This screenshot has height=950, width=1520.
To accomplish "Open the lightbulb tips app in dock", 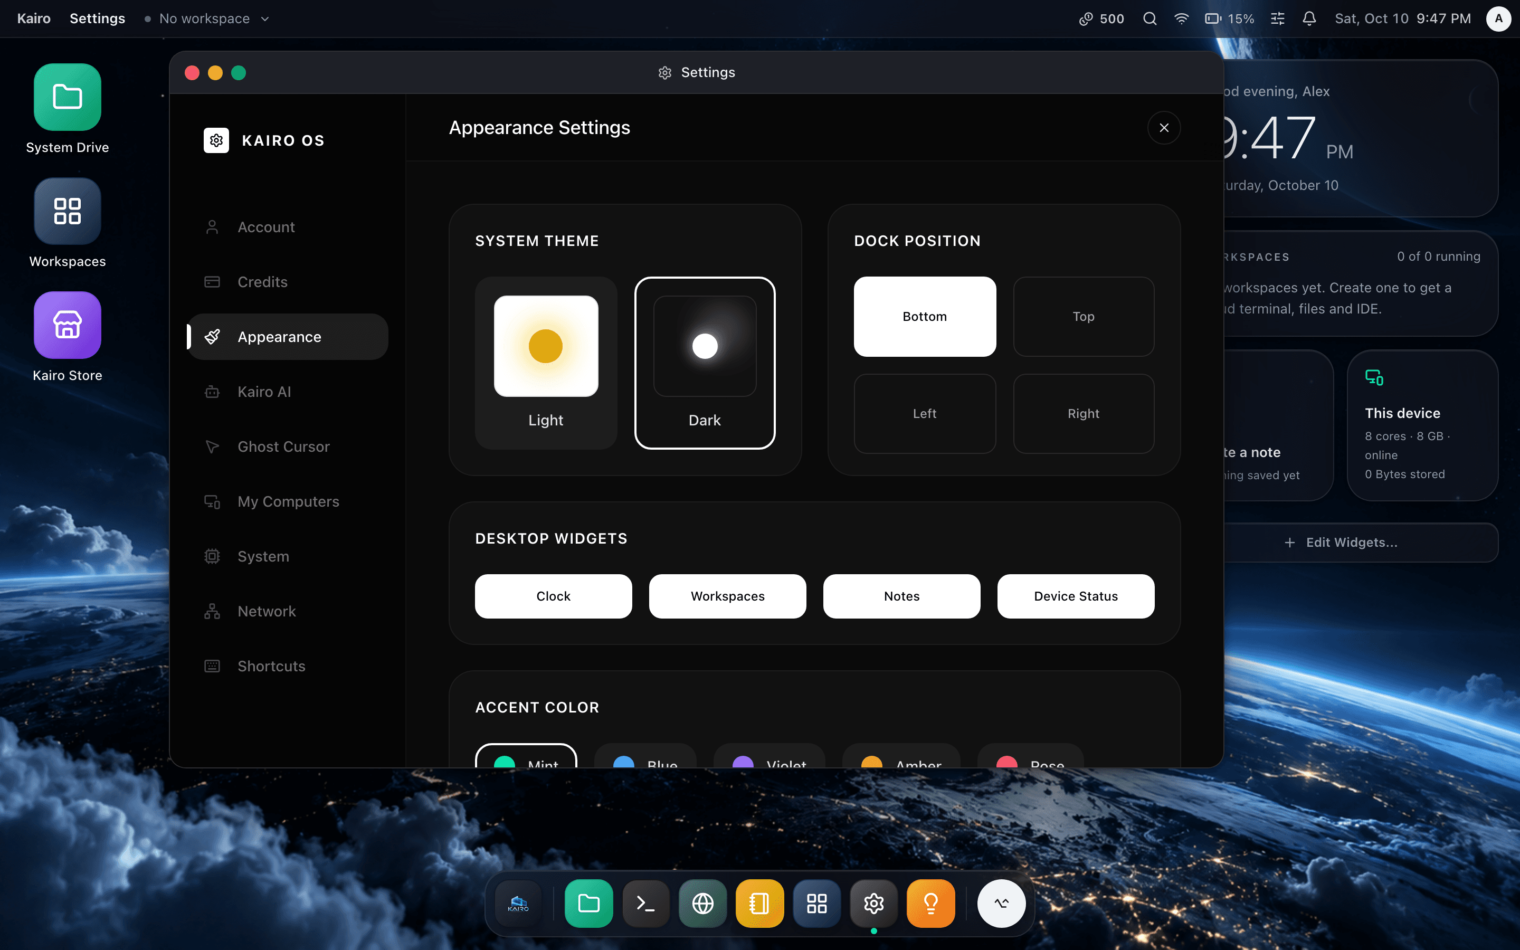I will [x=931, y=904].
